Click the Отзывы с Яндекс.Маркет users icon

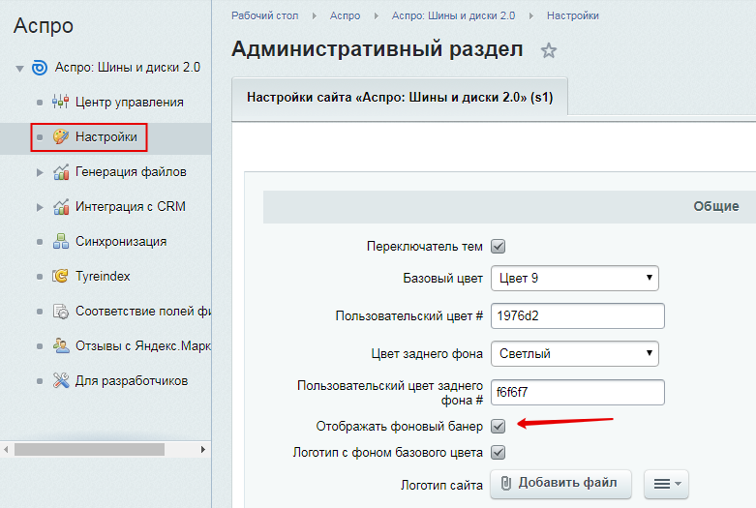(x=61, y=346)
